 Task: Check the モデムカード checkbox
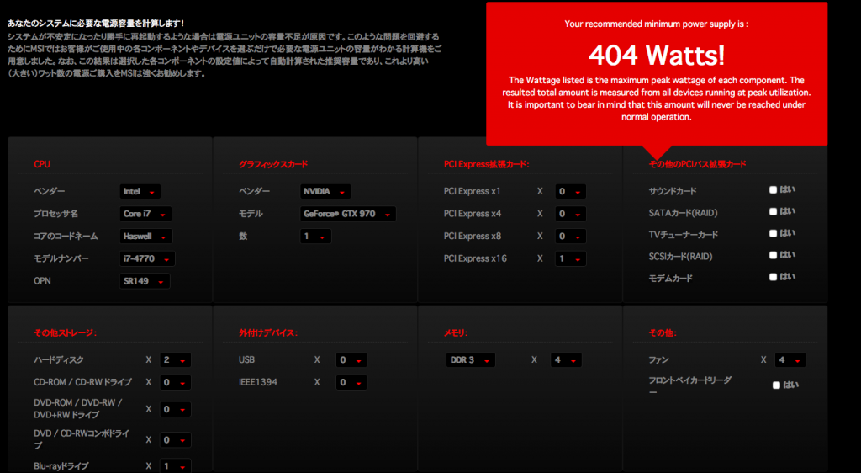(774, 277)
